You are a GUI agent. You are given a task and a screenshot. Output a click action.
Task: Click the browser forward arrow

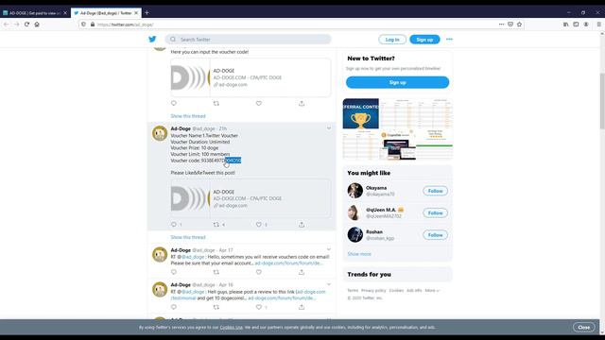coord(16,25)
